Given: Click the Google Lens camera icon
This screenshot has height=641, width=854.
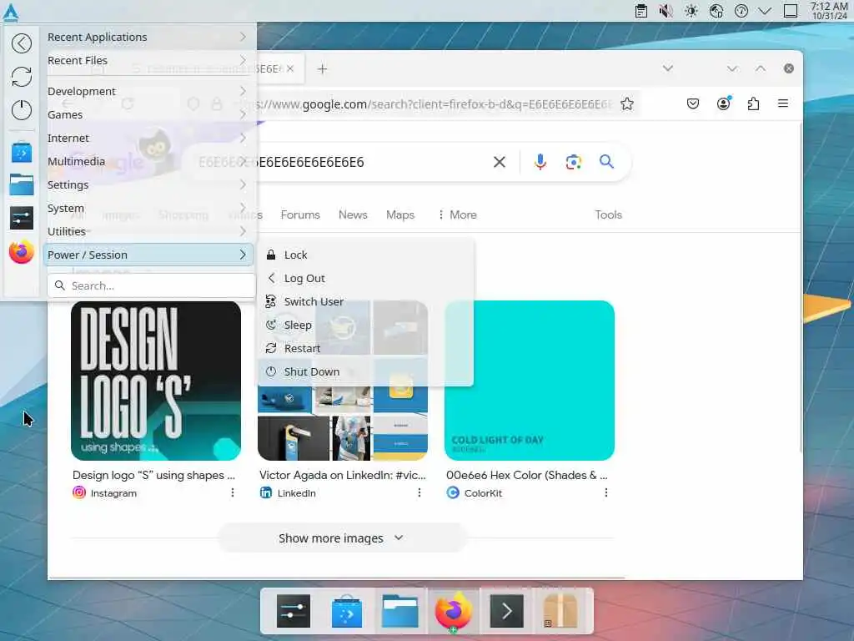Looking at the screenshot, I should click(573, 162).
